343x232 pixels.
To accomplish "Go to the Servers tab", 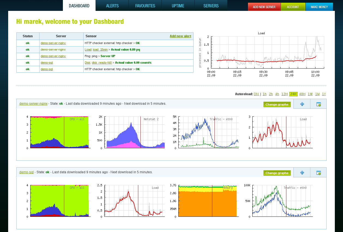I will [211, 6].
